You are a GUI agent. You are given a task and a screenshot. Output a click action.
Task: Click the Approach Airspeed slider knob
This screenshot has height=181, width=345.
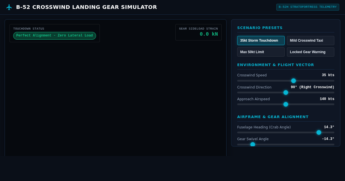pos(286,104)
